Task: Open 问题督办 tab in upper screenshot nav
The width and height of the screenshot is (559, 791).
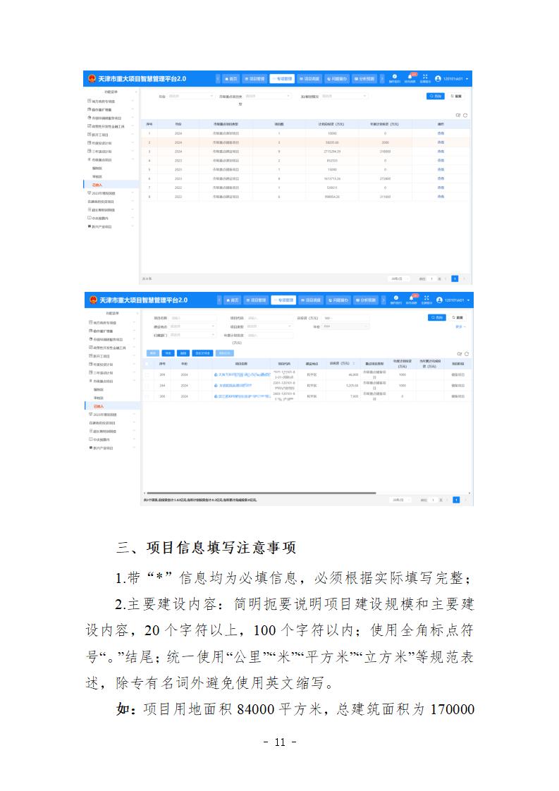Action: (x=337, y=79)
